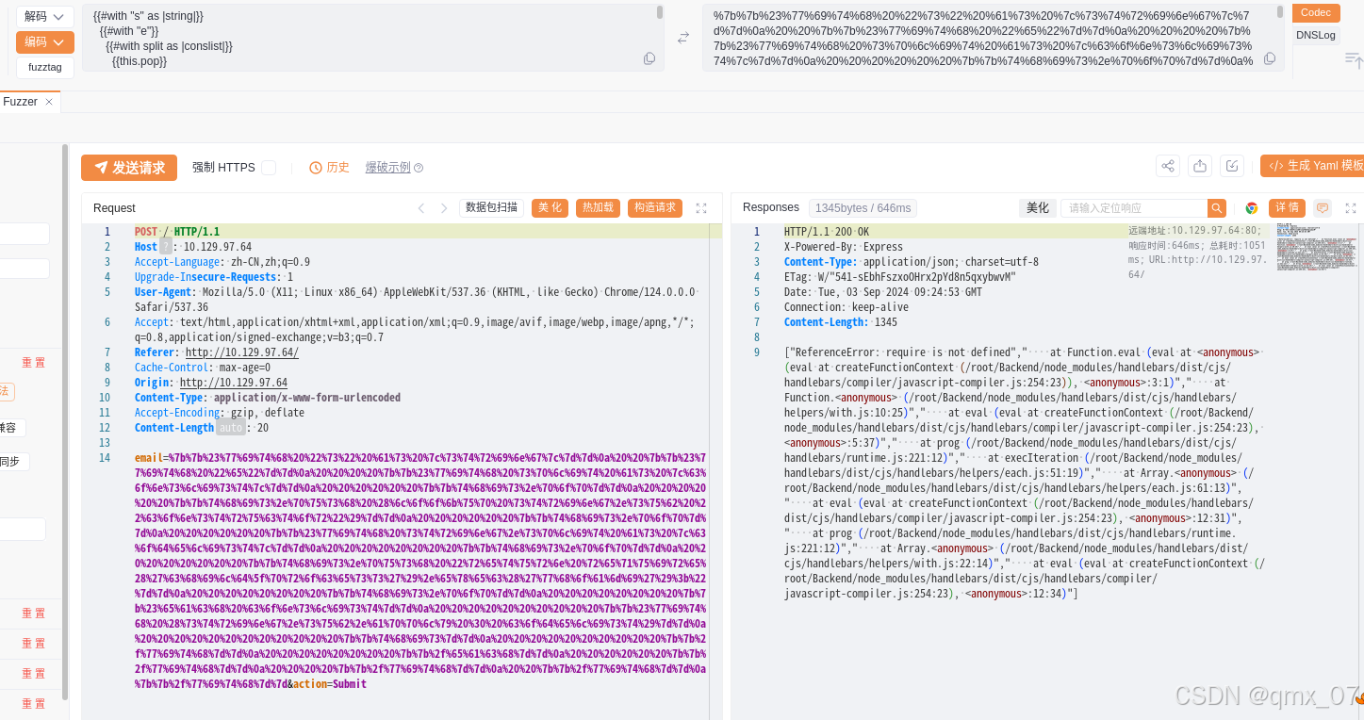Open the 爆破示例 brute-force example link

(387, 168)
